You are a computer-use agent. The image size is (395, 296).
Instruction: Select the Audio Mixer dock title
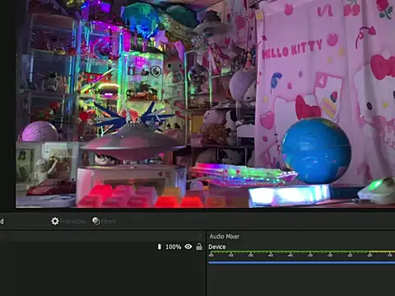pyautogui.click(x=225, y=236)
